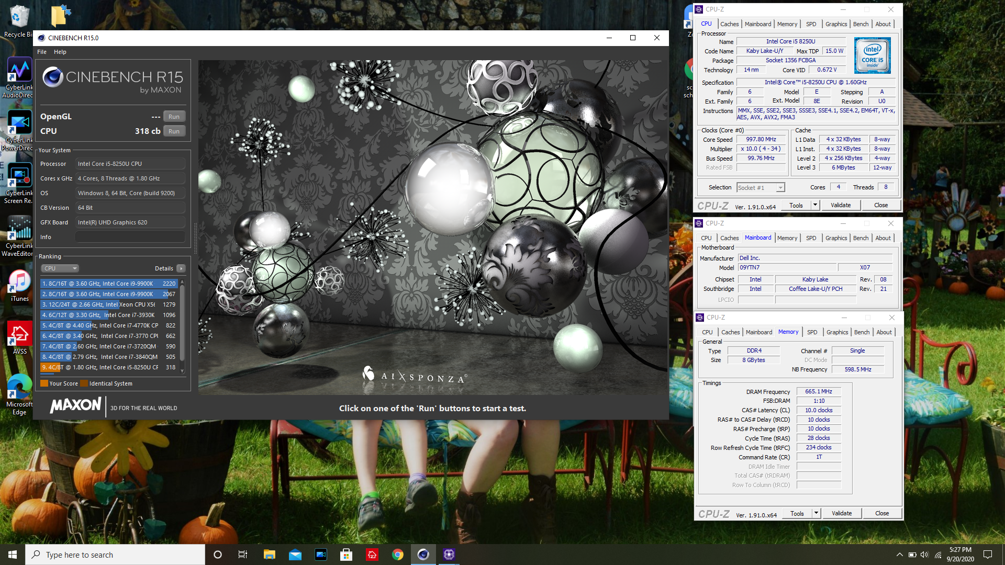Run the OpenGL benchmark
Screen dimensions: 1005x565
point(174,117)
